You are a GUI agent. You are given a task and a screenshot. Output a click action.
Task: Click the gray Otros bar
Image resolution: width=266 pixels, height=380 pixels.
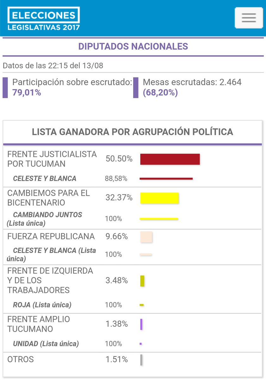click(x=141, y=360)
